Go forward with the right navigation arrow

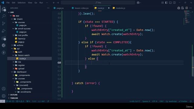tap(58, 3)
